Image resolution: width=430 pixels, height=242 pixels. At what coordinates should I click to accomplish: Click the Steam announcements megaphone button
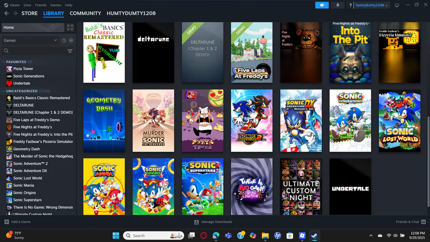point(322,5)
